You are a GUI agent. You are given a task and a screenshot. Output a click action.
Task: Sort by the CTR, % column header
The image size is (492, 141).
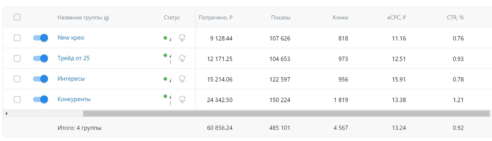tap(455, 18)
